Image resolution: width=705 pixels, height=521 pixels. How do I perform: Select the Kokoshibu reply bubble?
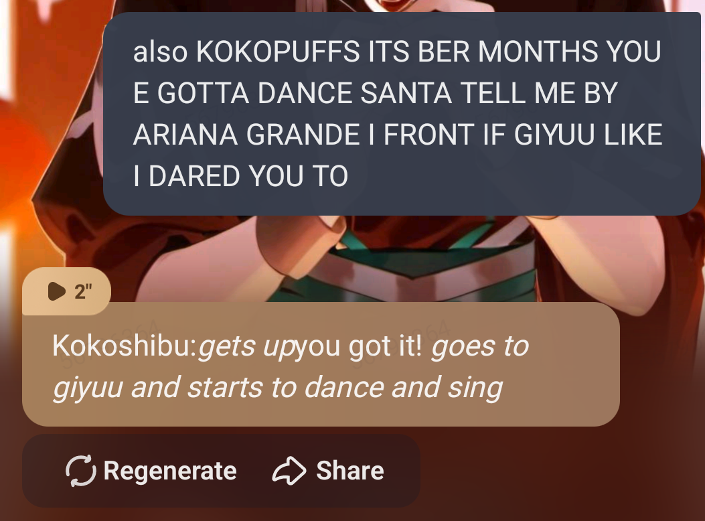click(x=321, y=364)
